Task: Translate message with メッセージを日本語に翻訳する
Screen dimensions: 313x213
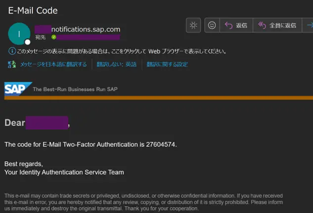Action: 53,64
